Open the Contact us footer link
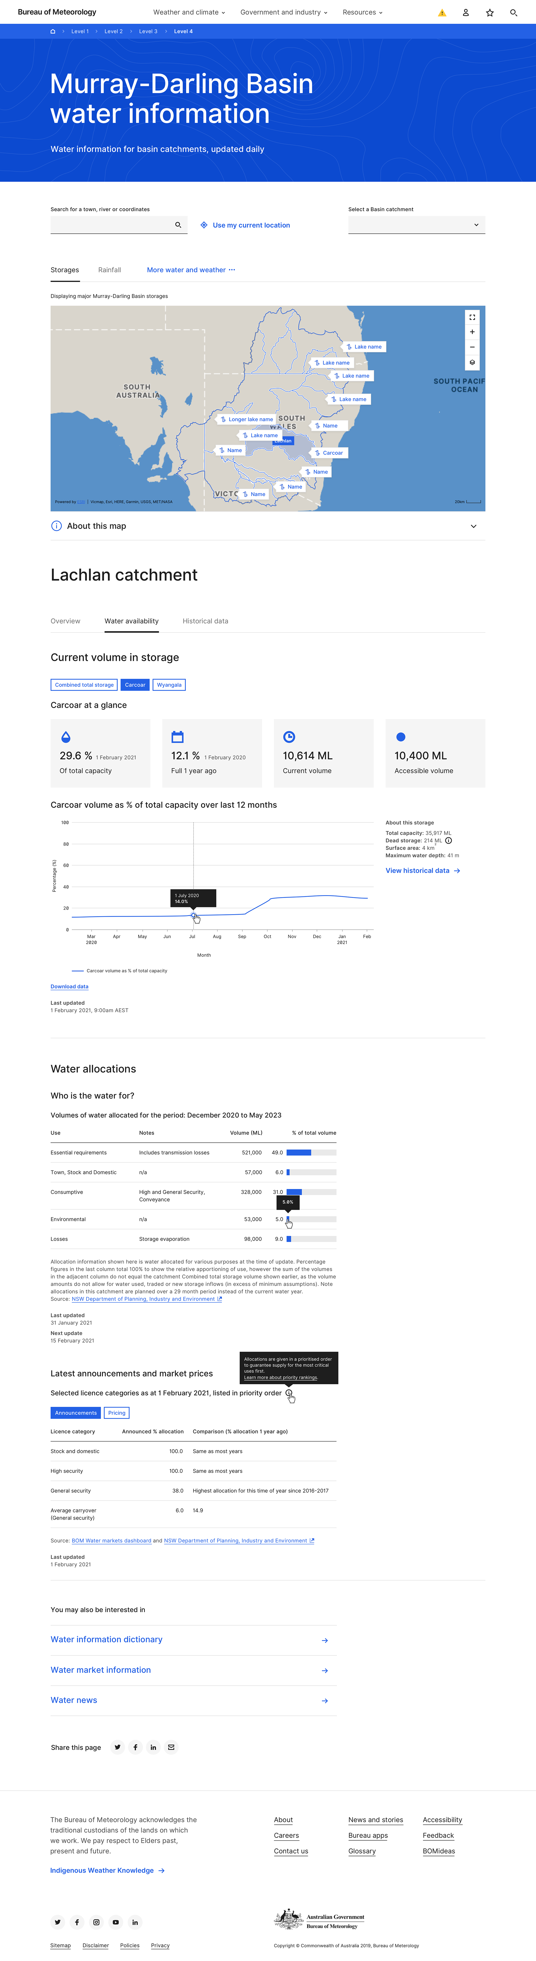This screenshot has width=536, height=1961. point(291,1852)
